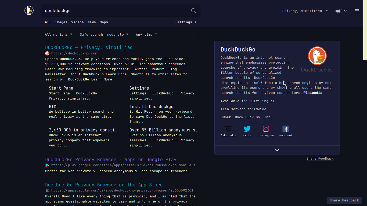Switch to the Videos tab

click(x=77, y=22)
